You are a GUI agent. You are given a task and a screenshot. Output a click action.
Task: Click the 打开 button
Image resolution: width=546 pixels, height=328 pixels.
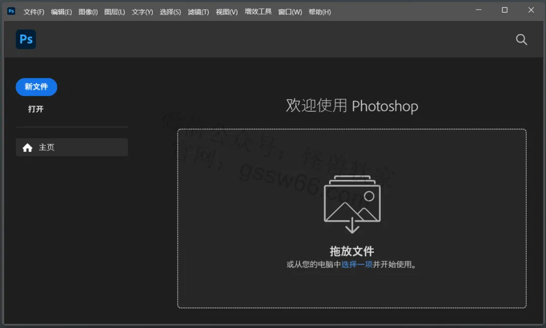(35, 109)
